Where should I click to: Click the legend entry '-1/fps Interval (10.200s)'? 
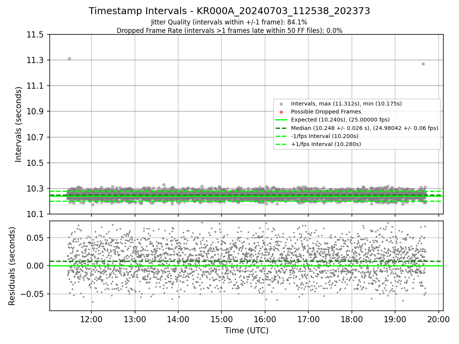325,136
